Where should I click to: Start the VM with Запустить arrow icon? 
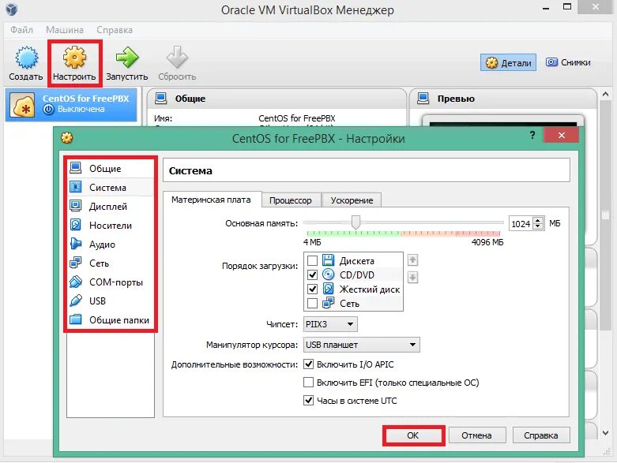click(x=127, y=58)
